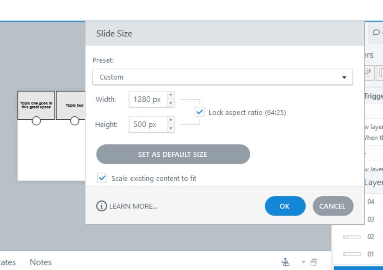Click the undock panel icon in the bottom bar
The height and width of the screenshot is (270, 383).
pos(314,262)
